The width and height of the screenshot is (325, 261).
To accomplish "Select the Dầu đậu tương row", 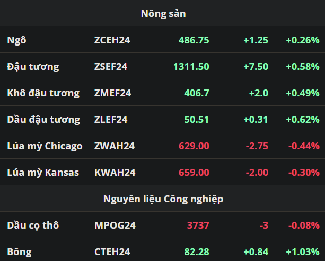I will pyautogui.click(x=43, y=120).
